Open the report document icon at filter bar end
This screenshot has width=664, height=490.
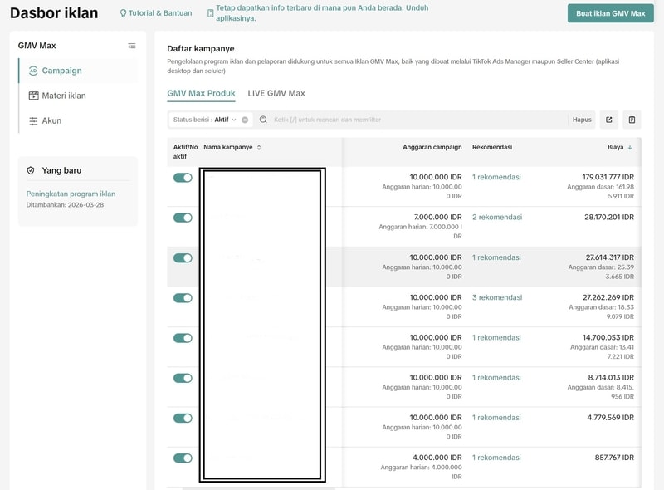(x=632, y=120)
